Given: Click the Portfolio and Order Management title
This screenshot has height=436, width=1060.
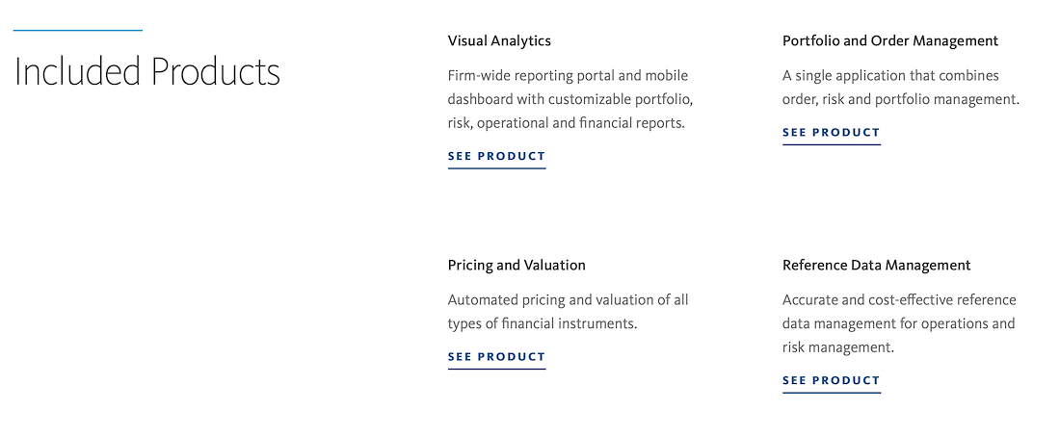Looking at the screenshot, I should (890, 41).
